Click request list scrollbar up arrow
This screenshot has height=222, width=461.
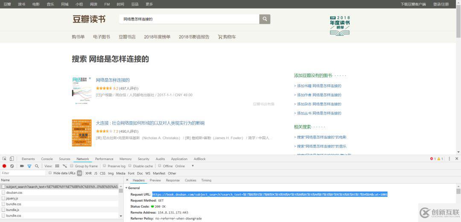[121, 187]
